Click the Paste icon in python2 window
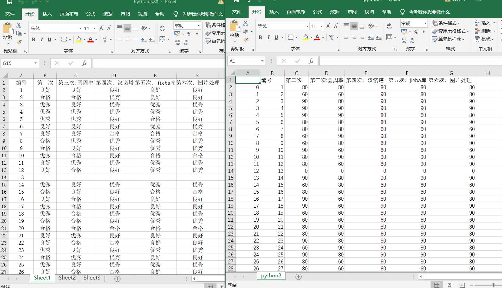This screenshot has height=288, width=502. coord(235,26)
